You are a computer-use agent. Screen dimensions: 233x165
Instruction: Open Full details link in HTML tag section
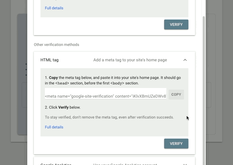pos(54,127)
